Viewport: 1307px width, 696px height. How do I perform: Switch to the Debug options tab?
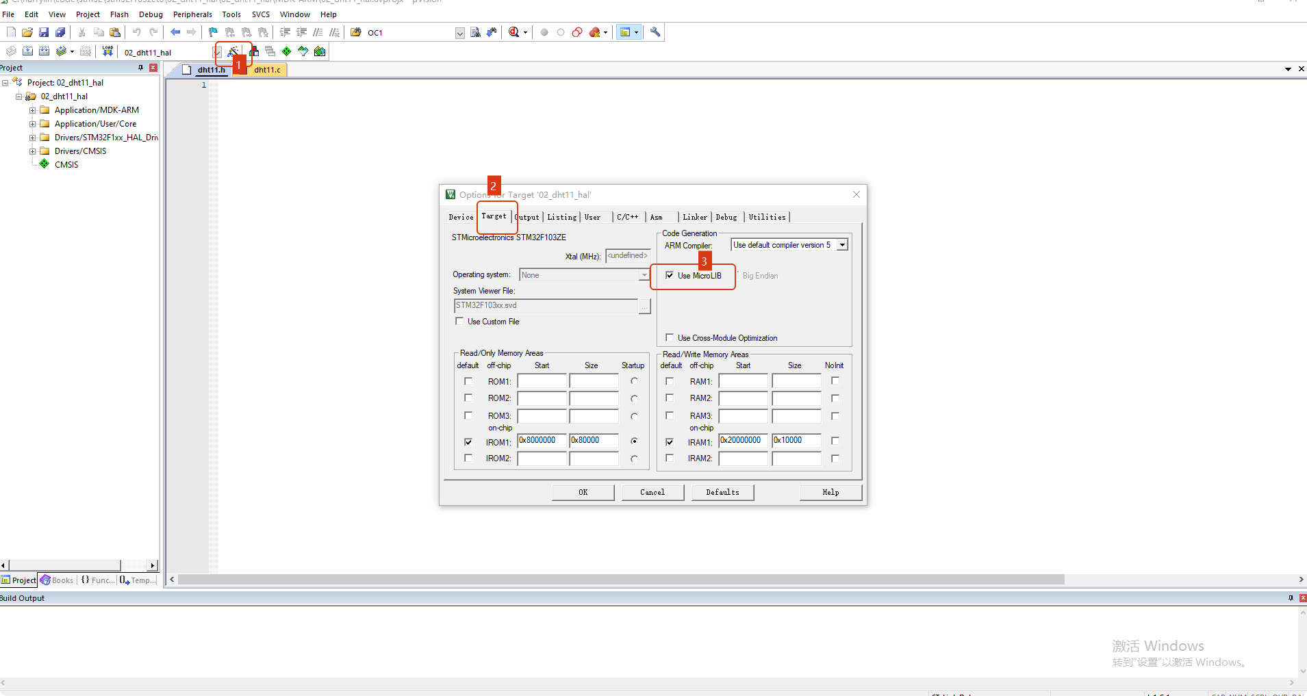(x=726, y=217)
